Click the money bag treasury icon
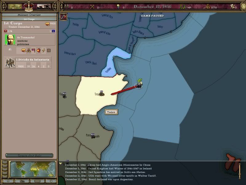This screenshot has height=185, width=246. coord(208,6)
